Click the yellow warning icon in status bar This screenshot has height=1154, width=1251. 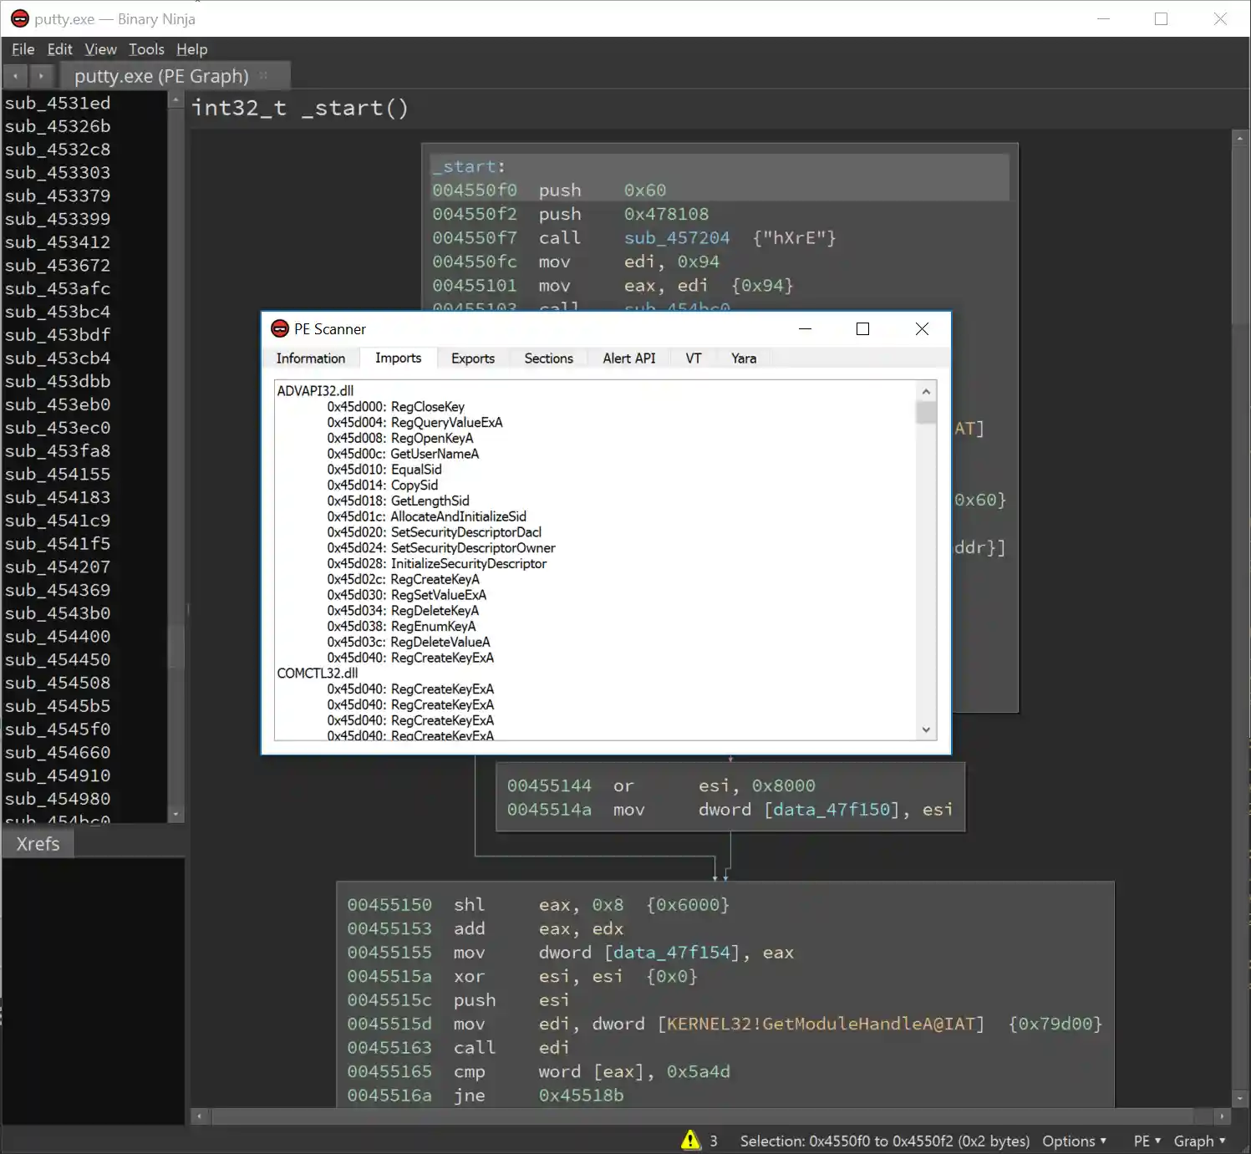690,1140
